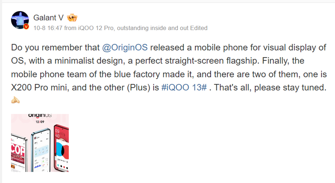This screenshot has height=183, width=335.
Task: Click the Edited label
Action: (x=197, y=28)
